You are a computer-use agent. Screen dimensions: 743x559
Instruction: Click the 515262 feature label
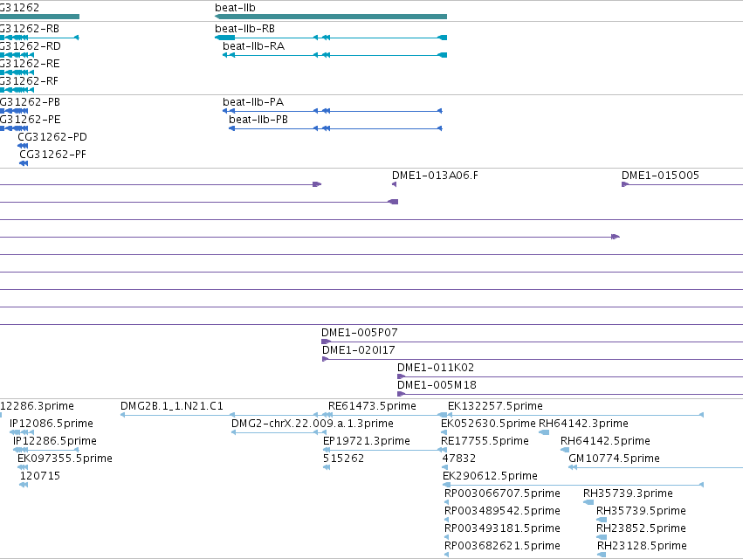pos(343,459)
